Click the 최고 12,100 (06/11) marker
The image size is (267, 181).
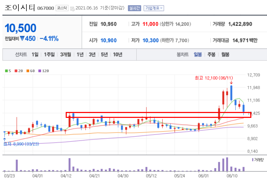(x=214, y=78)
